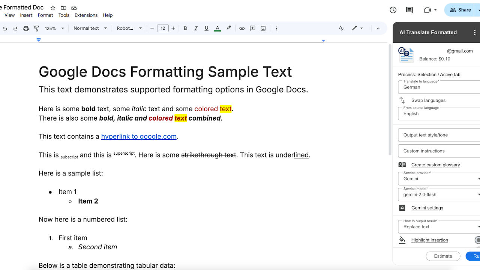The image size is (480, 270).
Task: Click the document's vertical scrollbar
Action: pyautogui.click(x=390, y=100)
